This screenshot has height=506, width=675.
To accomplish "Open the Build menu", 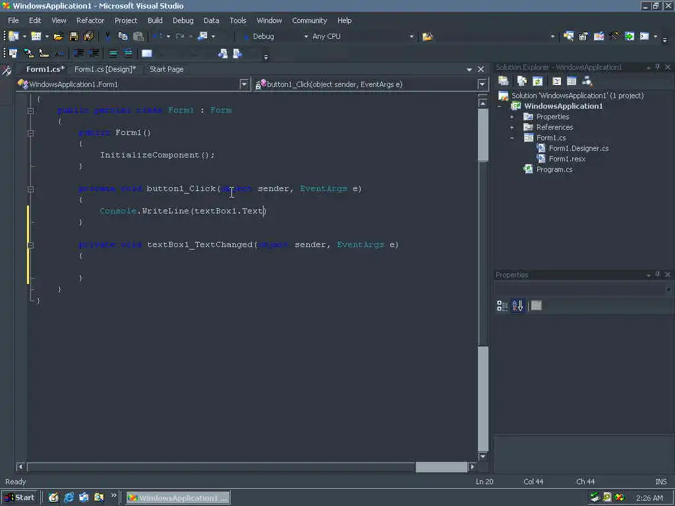I will [155, 20].
